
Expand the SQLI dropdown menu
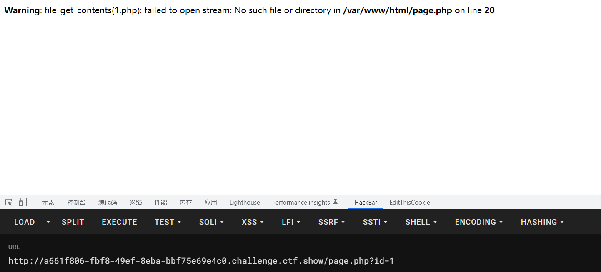211,222
